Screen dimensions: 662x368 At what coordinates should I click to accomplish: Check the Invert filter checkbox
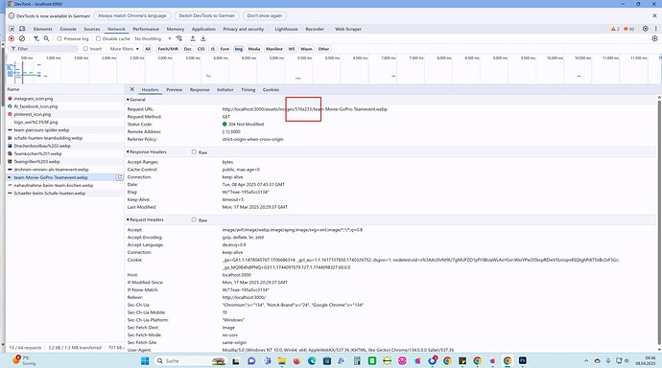(x=85, y=49)
